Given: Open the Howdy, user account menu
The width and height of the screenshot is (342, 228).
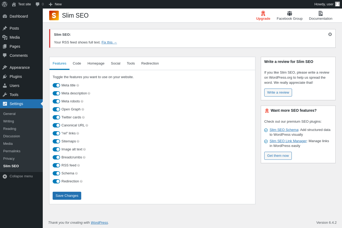Looking at the screenshot, I should pos(327,4).
